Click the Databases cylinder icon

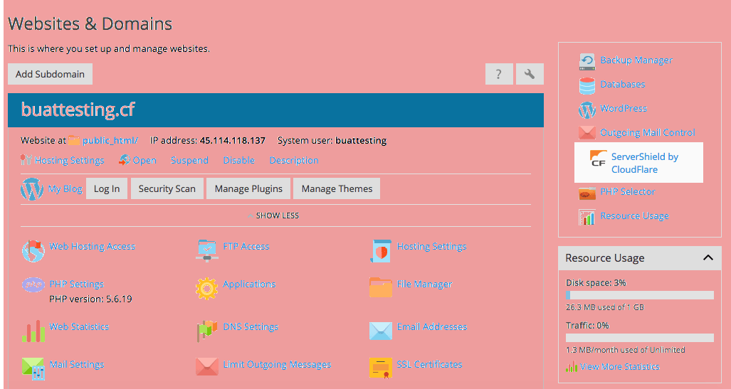coord(587,85)
